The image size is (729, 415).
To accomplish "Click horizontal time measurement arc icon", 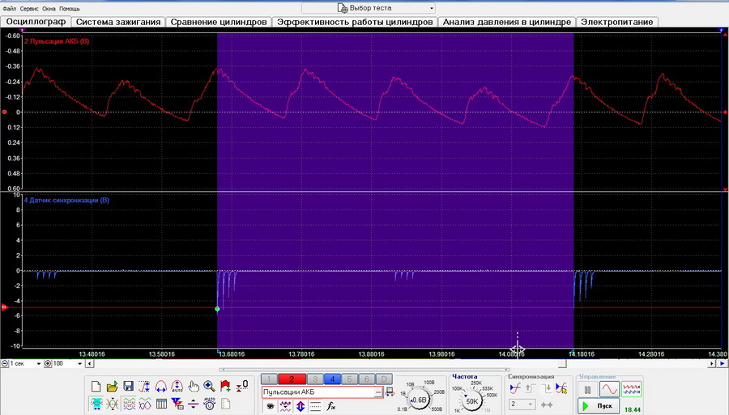I will pyautogui.click(x=161, y=386).
